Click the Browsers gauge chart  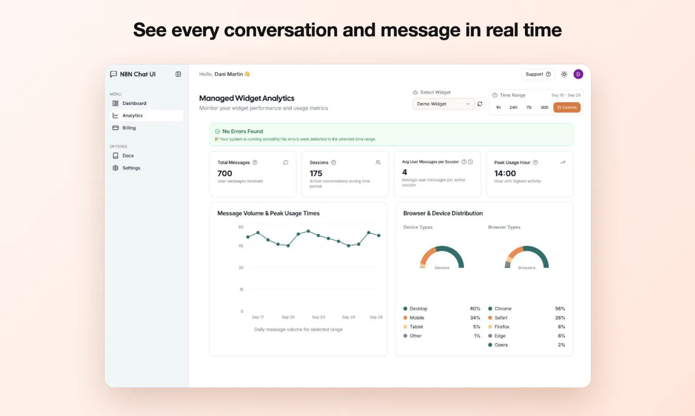click(526, 257)
